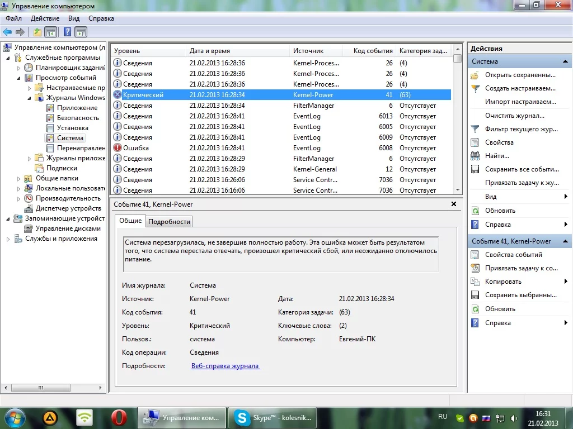Image resolution: width=573 pixels, height=429 pixels.
Task: Click the Сохранить выбранные floppy icon
Action: (475, 295)
